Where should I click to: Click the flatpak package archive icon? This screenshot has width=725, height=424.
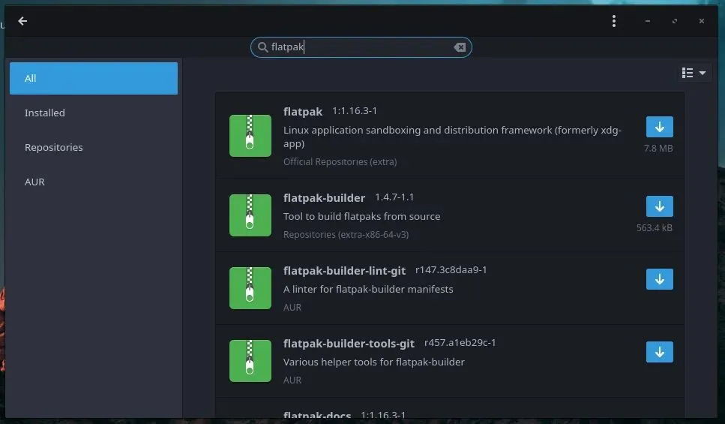pos(250,136)
